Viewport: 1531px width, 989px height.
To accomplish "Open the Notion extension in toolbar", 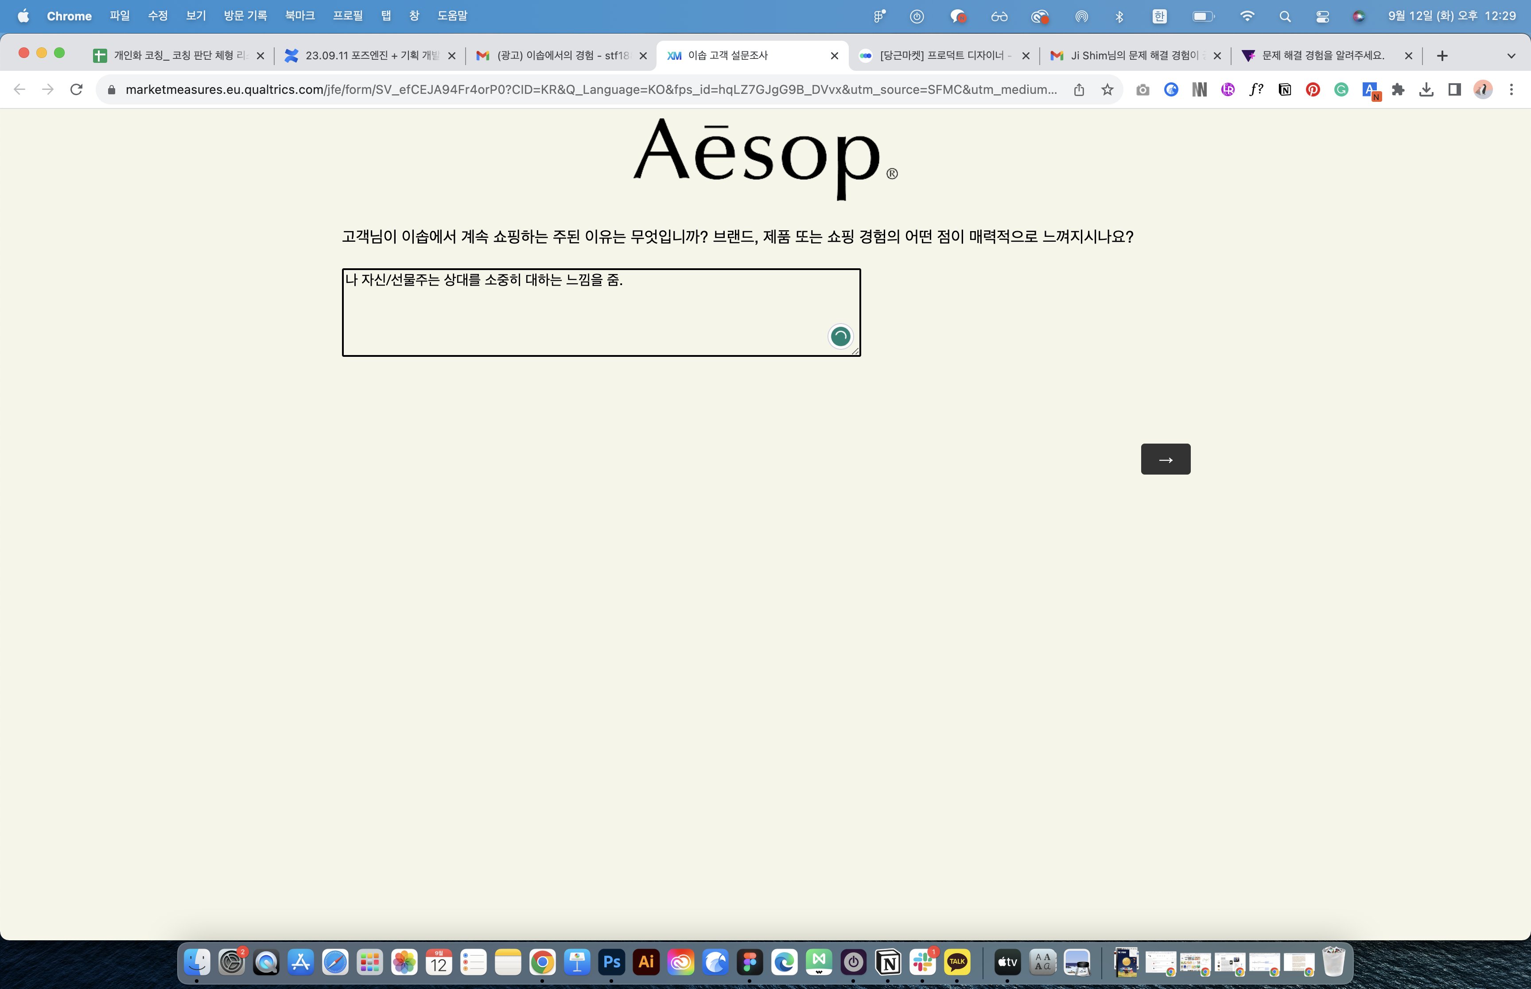I will click(1284, 90).
